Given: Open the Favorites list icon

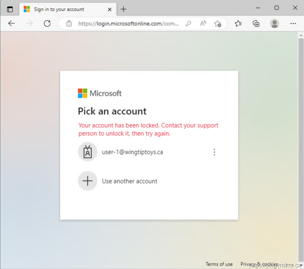Looking at the screenshot, I should click(x=238, y=23).
